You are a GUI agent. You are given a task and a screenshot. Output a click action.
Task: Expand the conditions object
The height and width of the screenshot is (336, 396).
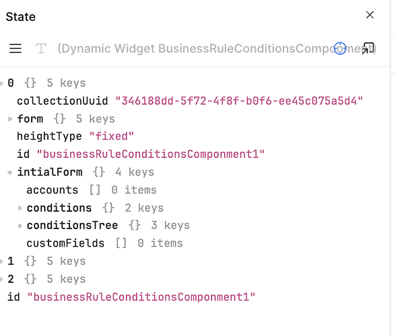tap(20, 208)
